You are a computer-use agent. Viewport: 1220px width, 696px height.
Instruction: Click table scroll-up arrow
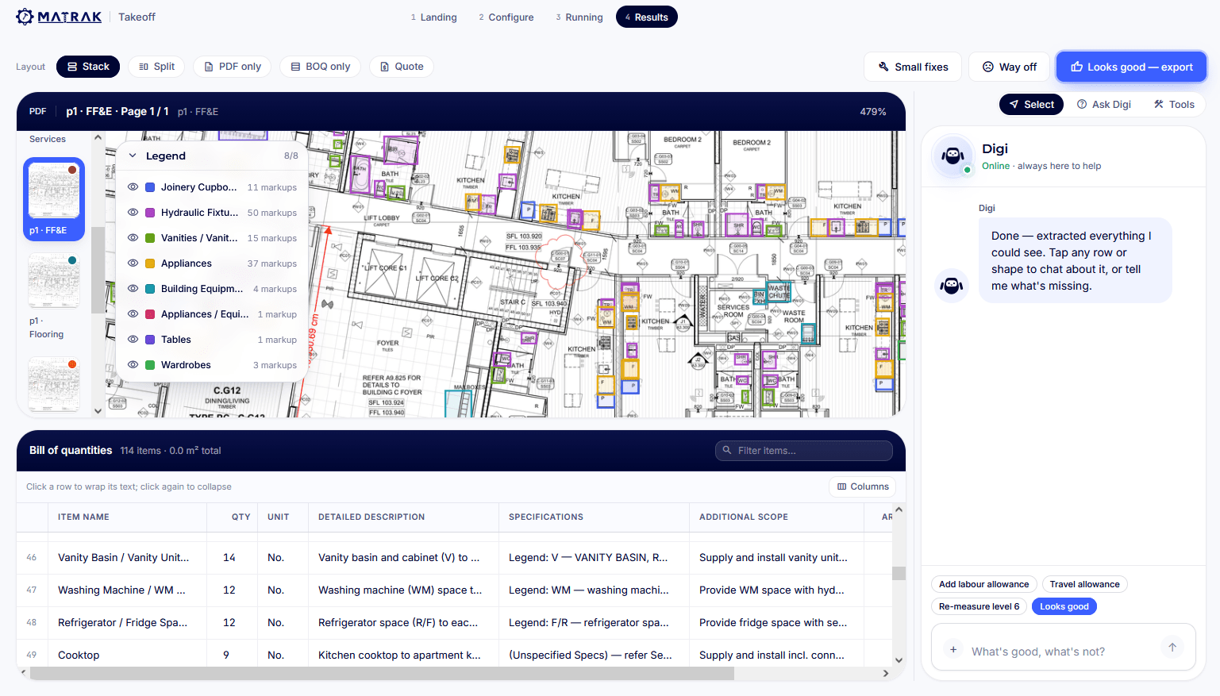click(899, 510)
